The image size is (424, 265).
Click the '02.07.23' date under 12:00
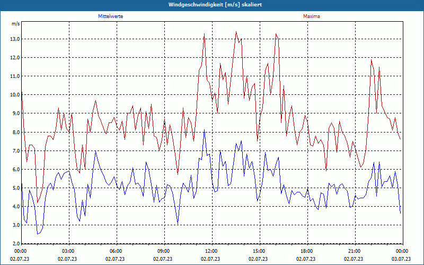pos(210,259)
